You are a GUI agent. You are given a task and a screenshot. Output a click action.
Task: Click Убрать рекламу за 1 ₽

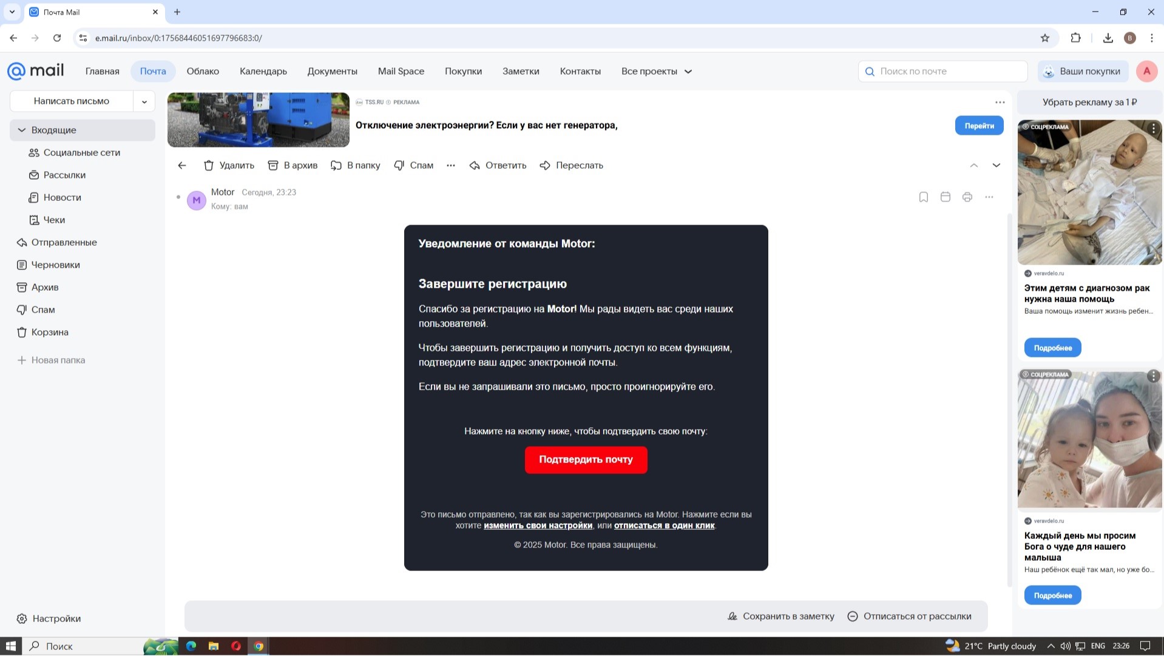tap(1090, 102)
